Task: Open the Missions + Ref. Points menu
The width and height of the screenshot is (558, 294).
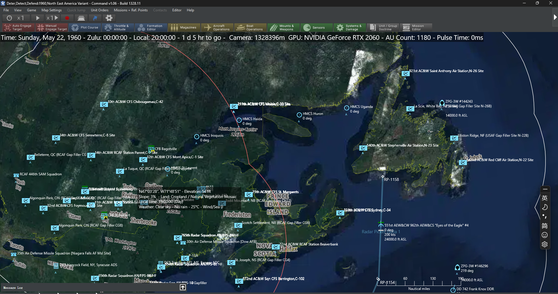Action: (131, 10)
